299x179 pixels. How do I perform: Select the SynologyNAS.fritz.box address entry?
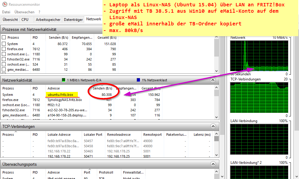pos(65,100)
